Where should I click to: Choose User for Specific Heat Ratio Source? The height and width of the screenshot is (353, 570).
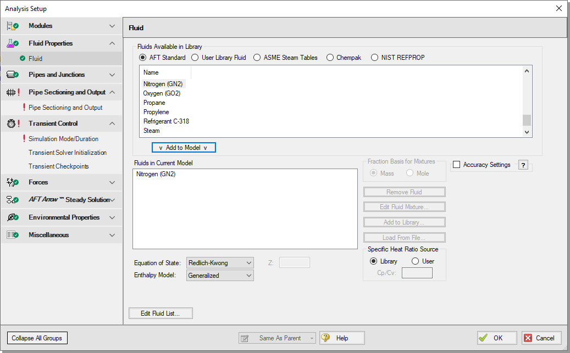[x=415, y=261]
